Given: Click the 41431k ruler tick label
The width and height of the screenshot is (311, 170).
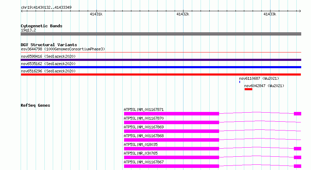Looking at the screenshot, I should pos(96,14).
